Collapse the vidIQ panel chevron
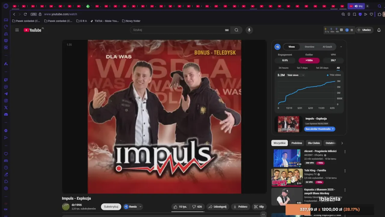This screenshot has height=217, width=385. pyautogui.click(x=341, y=47)
